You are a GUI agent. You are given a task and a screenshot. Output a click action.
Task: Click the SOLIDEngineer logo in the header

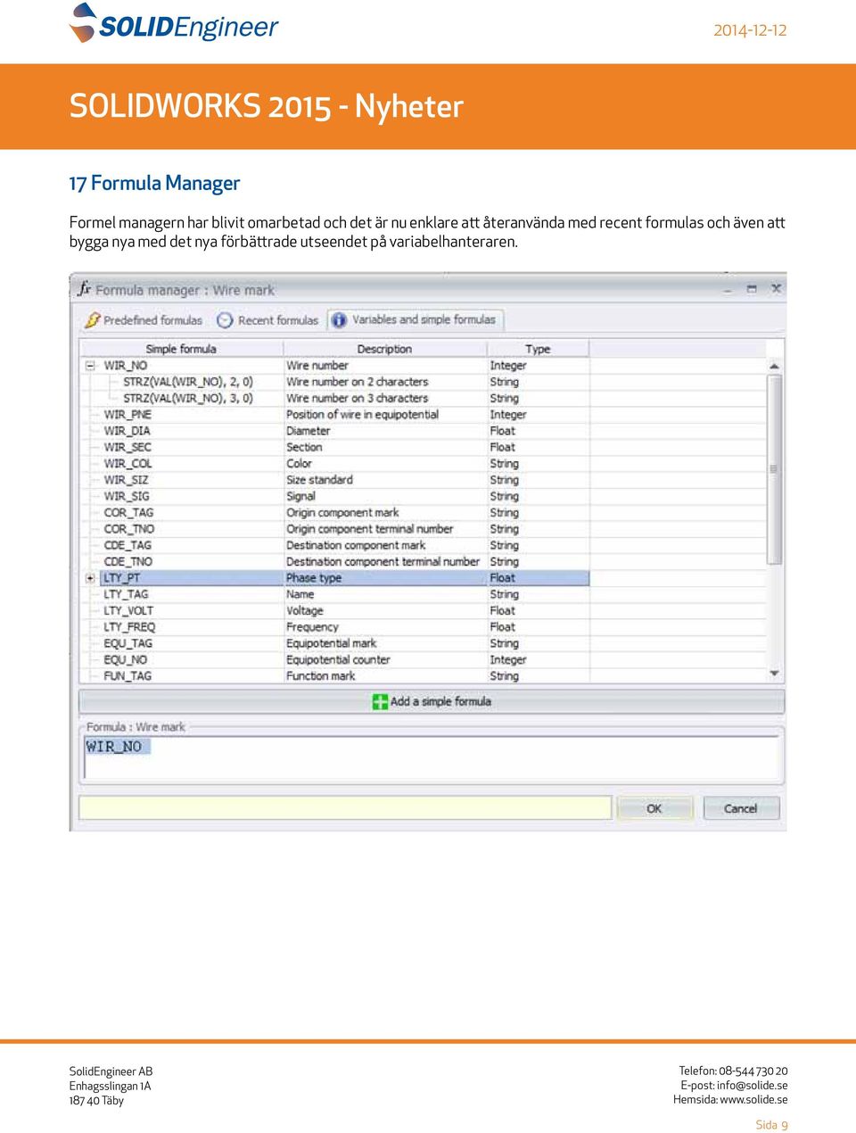(x=174, y=24)
